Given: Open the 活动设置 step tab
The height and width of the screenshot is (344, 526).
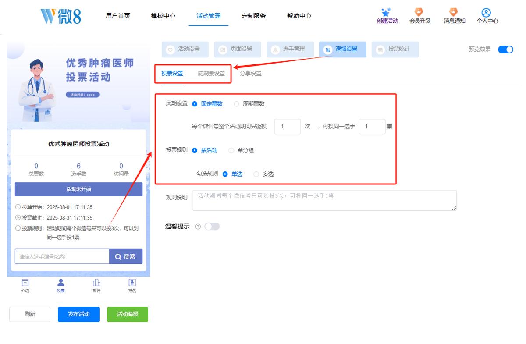Looking at the screenshot, I should click(185, 50).
